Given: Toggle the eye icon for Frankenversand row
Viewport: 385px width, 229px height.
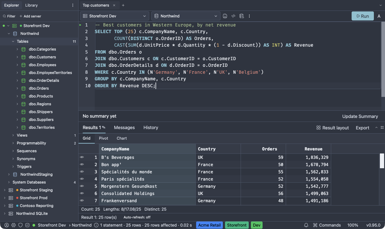Looking at the screenshot, I should pyautogui.click(x=82, y=200).
